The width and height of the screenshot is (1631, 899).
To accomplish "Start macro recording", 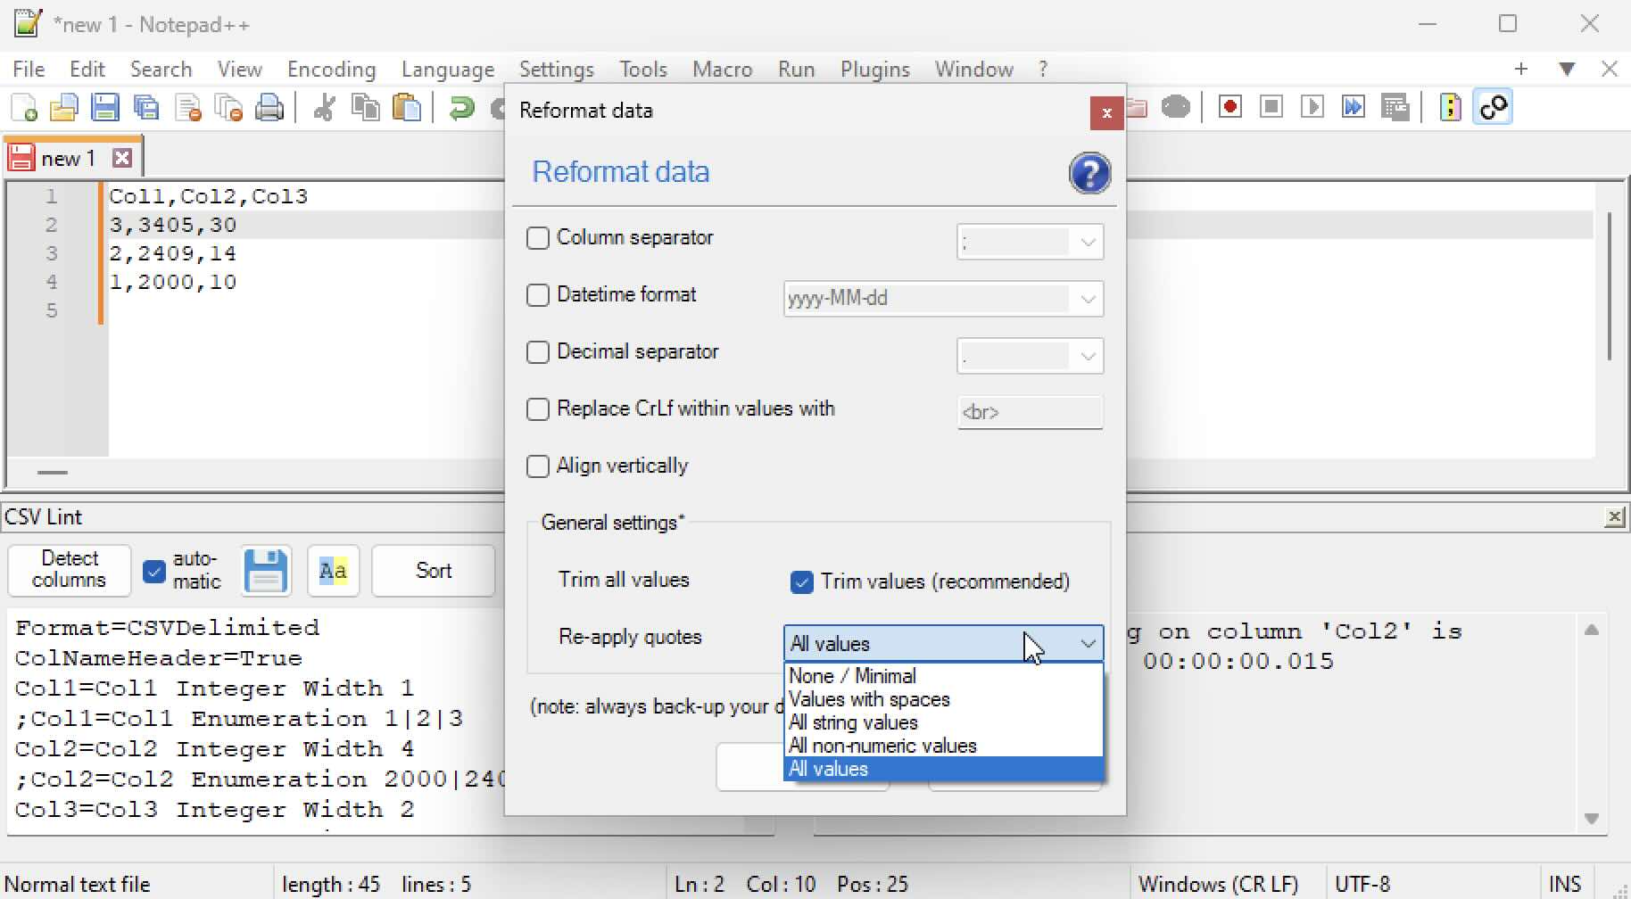I will [1229, 106].
